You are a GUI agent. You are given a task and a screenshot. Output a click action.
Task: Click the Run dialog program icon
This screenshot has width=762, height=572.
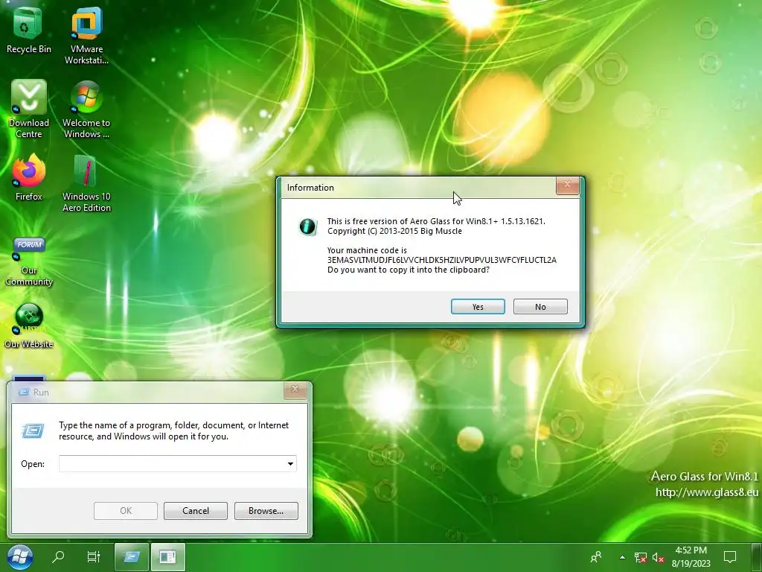pos(33,431)
